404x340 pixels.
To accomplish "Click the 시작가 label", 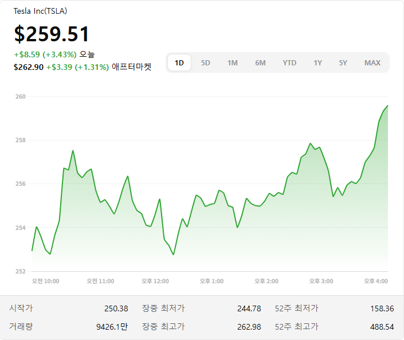I will 21,308.
